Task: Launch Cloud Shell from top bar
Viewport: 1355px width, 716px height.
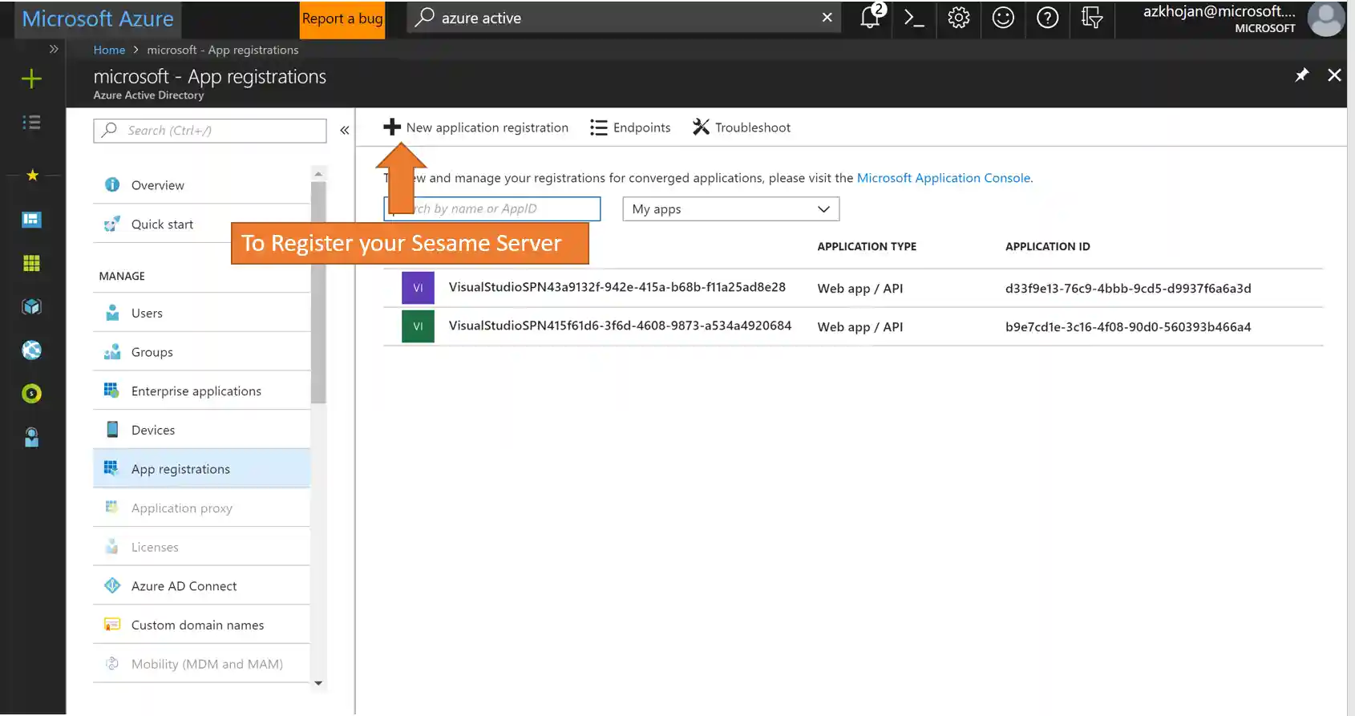Action: coord(914,18)
